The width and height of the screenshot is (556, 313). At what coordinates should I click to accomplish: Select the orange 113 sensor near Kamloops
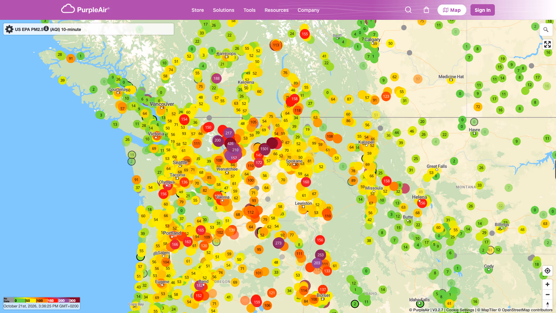pyautogui.click(x=276, y=45)
